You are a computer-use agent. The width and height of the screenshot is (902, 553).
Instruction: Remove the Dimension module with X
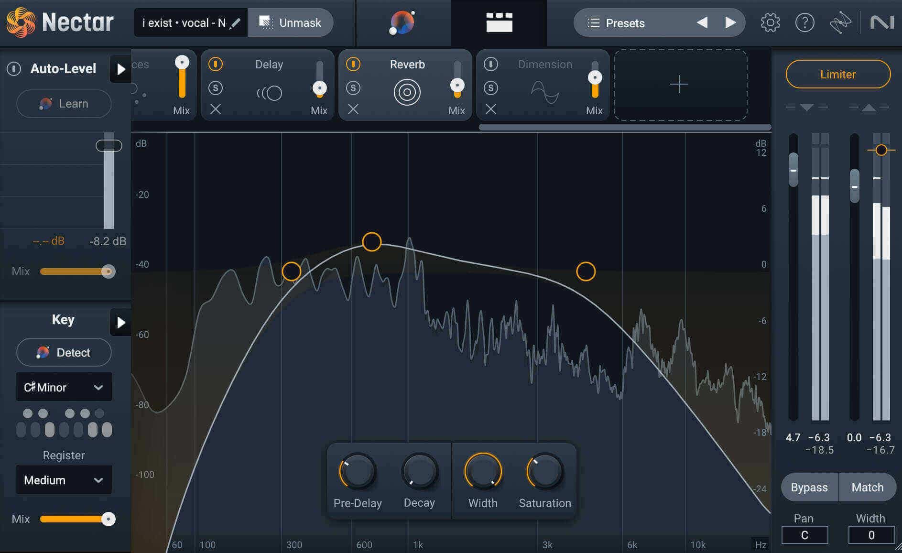pos(491,109)
